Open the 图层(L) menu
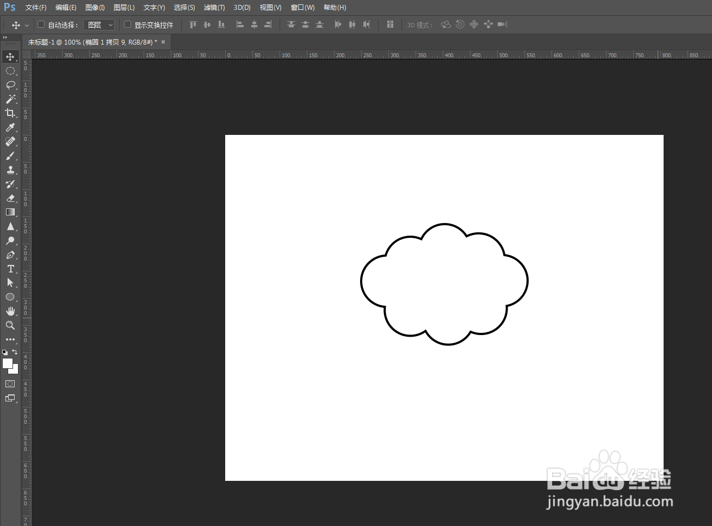The height and width of the screenshot is (526, 712). tap(124, 8)
